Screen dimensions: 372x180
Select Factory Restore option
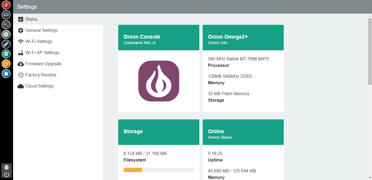(x=58, y=75)
